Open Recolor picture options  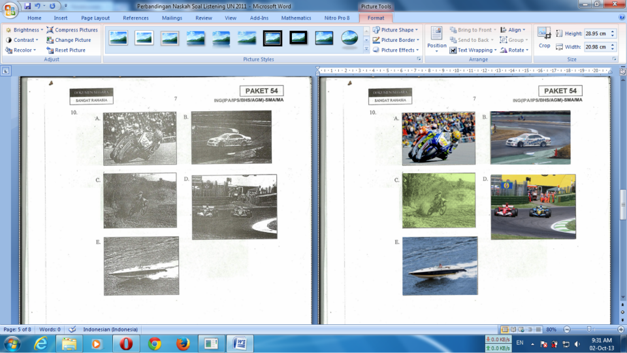(21, 50)
